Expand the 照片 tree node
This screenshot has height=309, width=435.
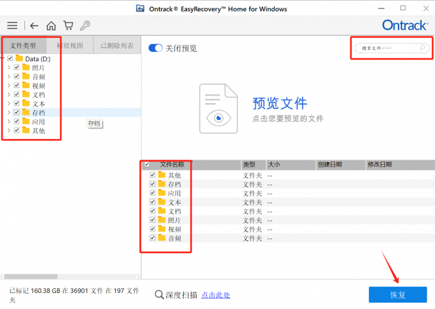[x=8, y=67]
